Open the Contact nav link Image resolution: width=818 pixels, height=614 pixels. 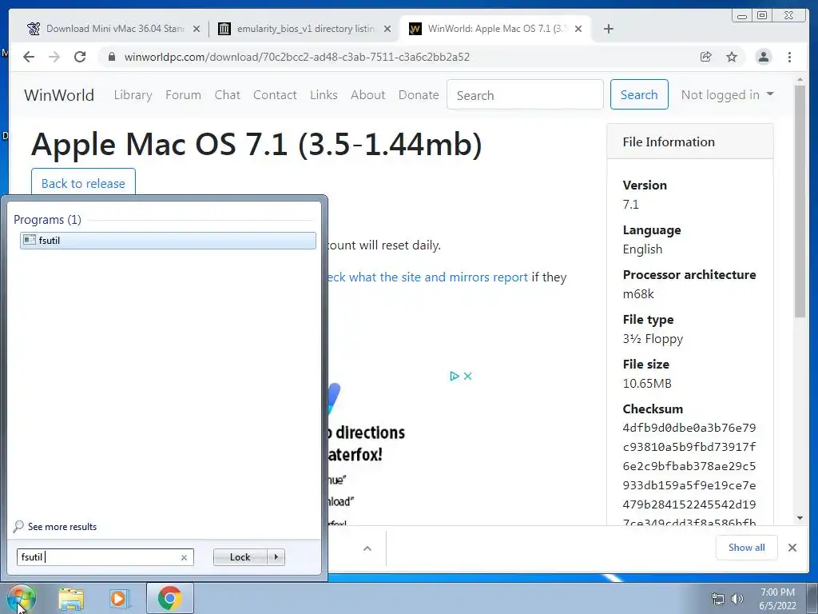pos(275,95)
